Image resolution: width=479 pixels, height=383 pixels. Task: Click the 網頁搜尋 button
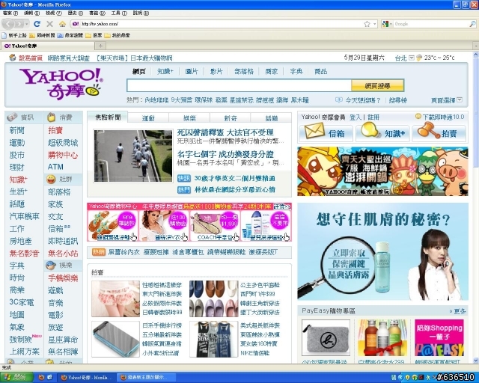coord(377,86)
